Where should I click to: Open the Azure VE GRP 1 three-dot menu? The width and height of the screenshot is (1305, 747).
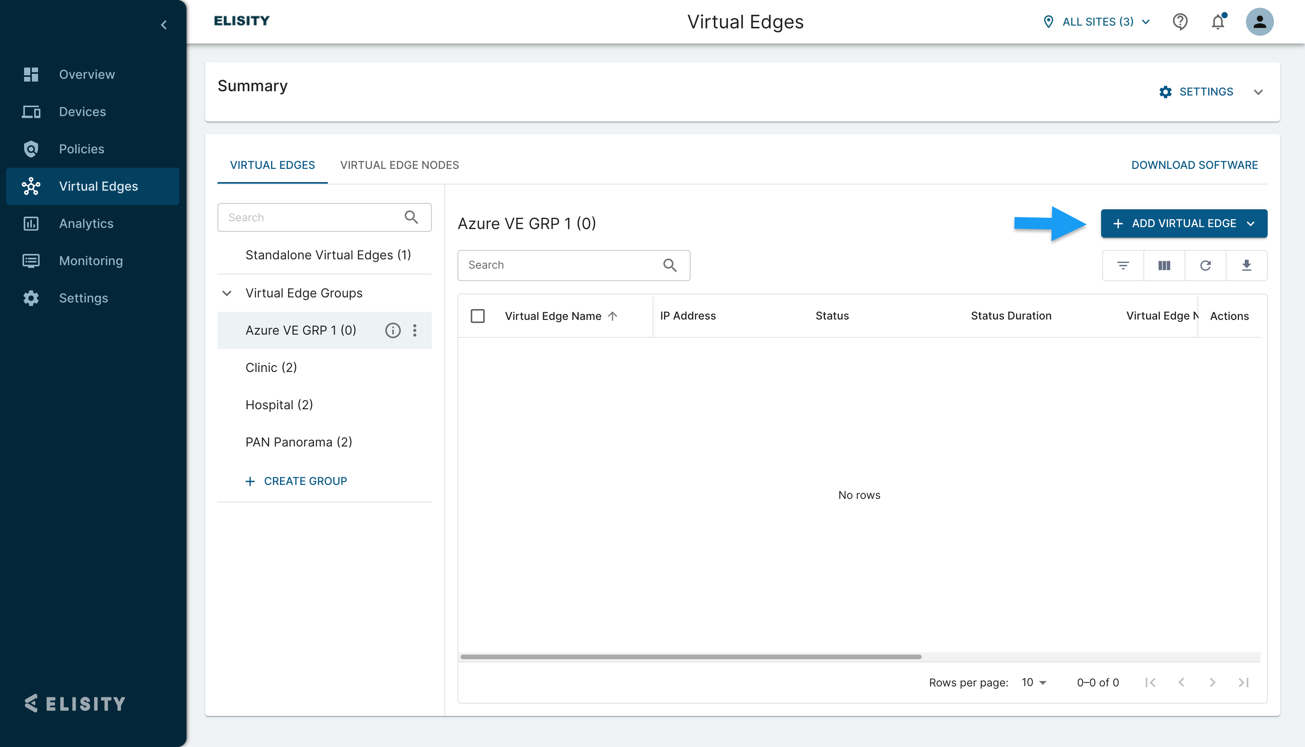tap(415, 330)
